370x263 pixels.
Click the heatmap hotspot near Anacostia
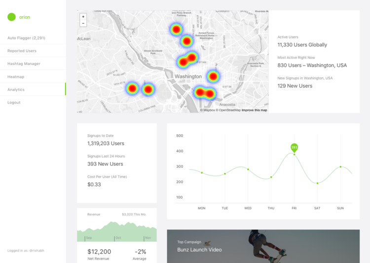coord(205,93)
